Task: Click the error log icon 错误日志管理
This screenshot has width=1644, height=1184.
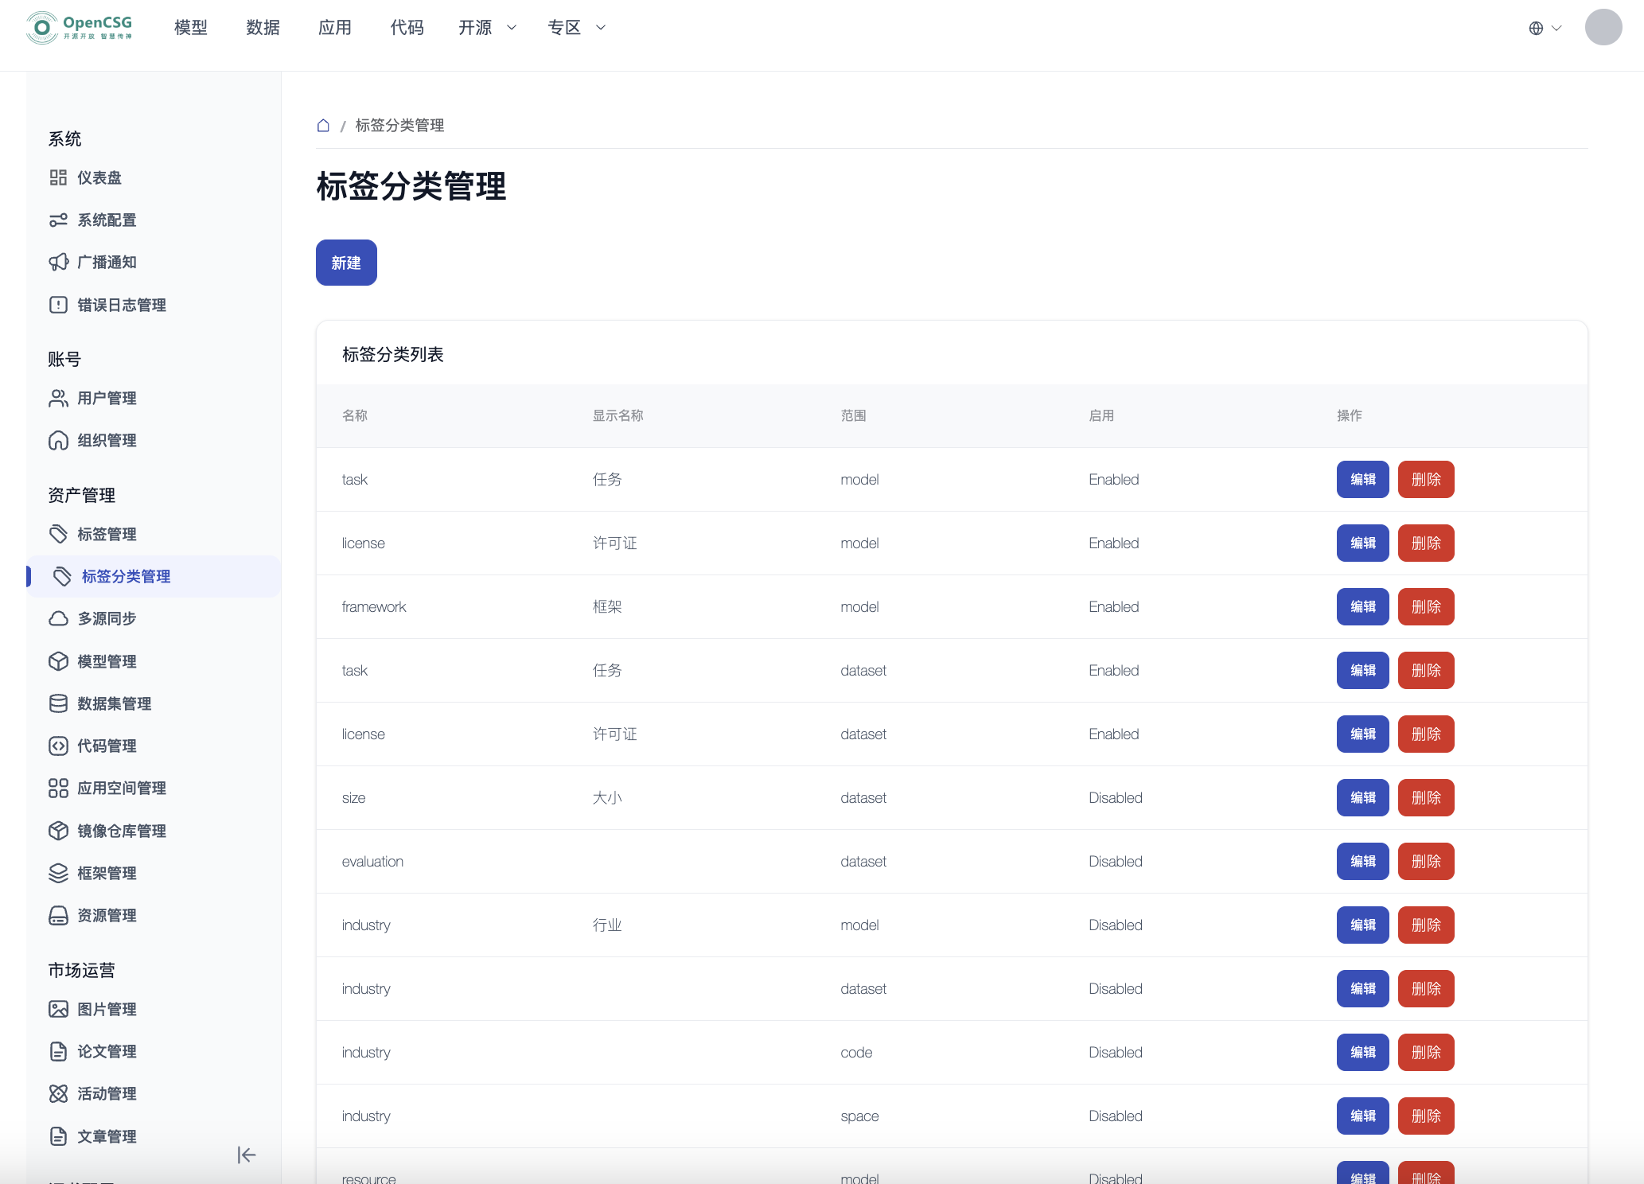Action: pos(58,305)
